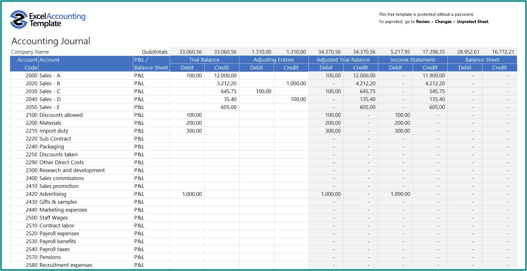Screen dimensions: 527x271
Task: Click the Adjusted Trial Balance header
Action: 343,60
